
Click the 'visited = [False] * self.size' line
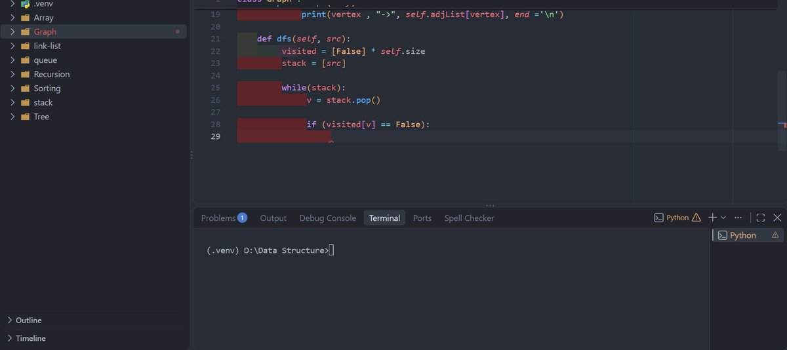tap(353, 51)
